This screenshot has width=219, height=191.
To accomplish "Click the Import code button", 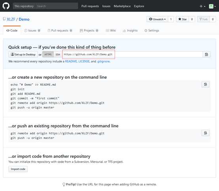I will 18,169.
